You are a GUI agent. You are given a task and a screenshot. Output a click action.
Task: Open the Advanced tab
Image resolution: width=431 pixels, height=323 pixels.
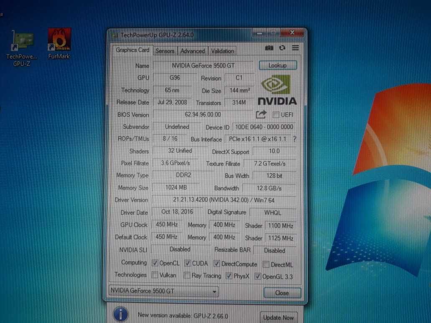pyautogui.click(x=193, y=51)
